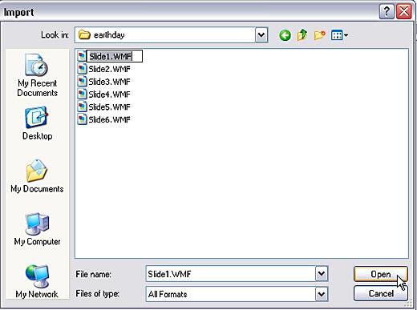This screenshot has width=417, height=310.
Task: Jump to the Desktop location
Action: [37, 123]
